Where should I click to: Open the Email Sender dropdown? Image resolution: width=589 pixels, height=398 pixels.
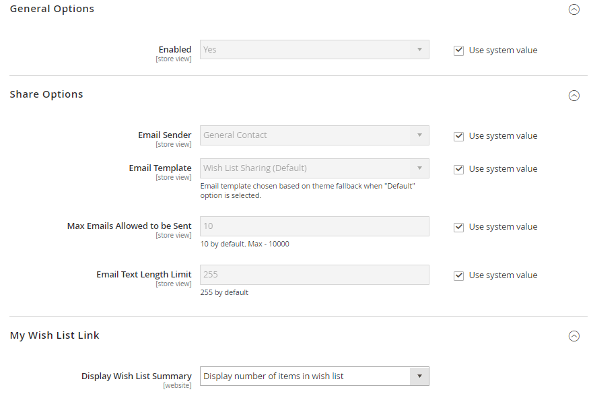[314, 135]
